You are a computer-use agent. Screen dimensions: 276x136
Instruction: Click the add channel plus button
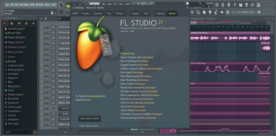tap(65, 132)
